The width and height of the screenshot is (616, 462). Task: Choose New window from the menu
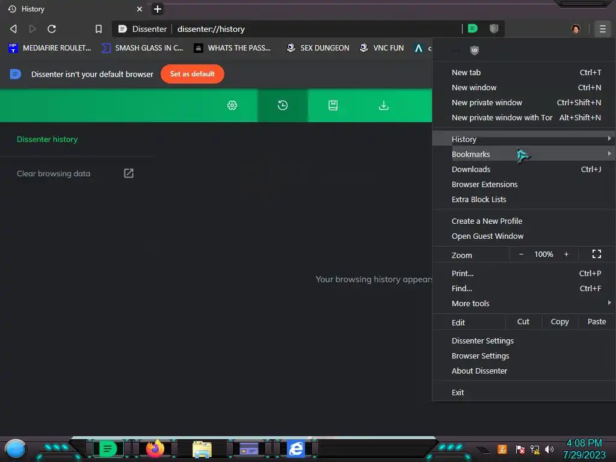pyautogui.click(x=524, y=88)
